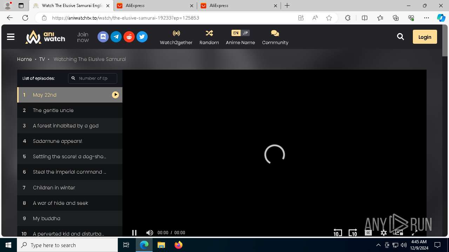The image size is (449, 252).
Task: Switch to the first AliExpress tab
Action: coord(156,6)
